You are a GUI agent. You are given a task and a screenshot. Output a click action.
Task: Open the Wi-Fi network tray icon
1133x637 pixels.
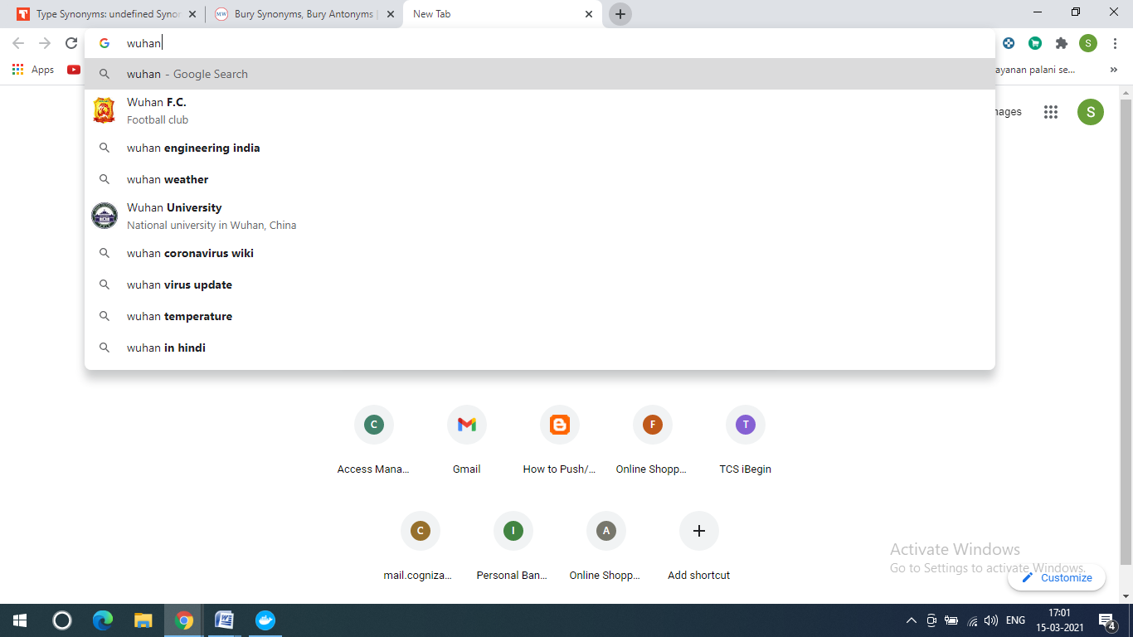972,620
